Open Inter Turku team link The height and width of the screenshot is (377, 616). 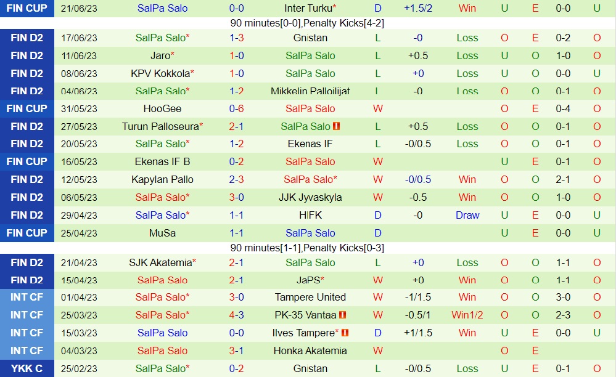(308, 8)
